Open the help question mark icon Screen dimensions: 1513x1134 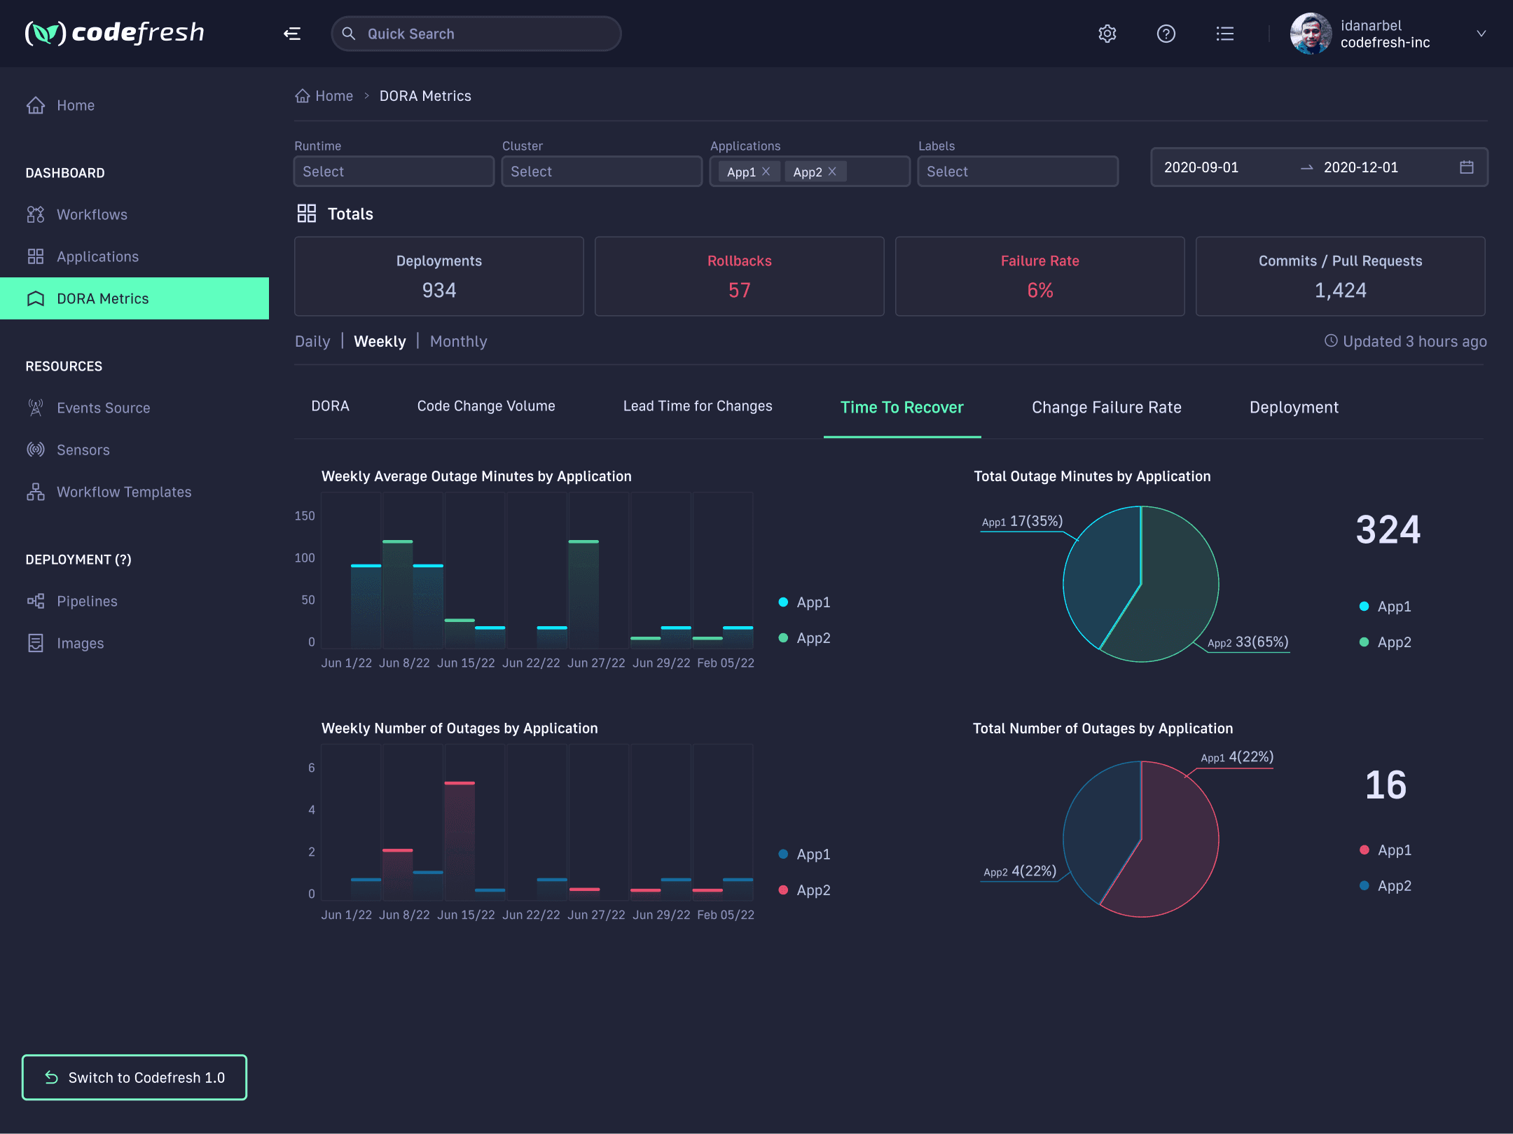[1166, 34]
